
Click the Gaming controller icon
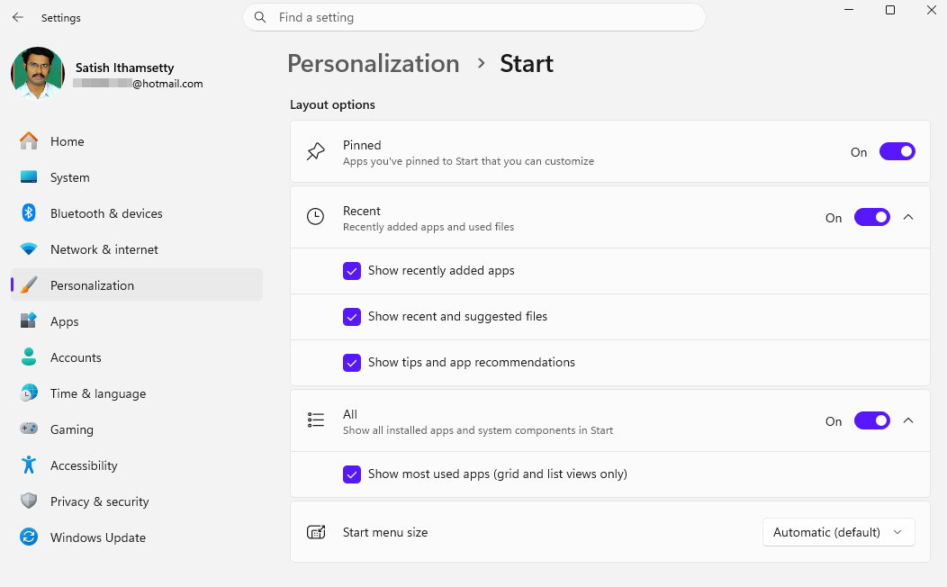29,429
